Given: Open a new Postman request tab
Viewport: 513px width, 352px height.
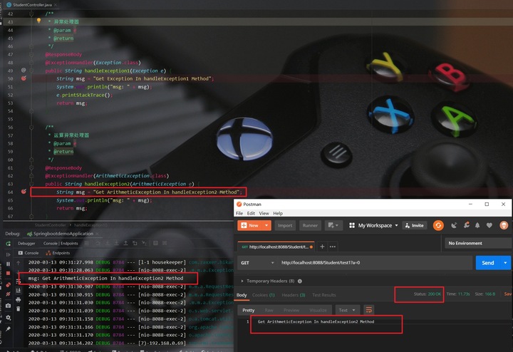Looking at the screenshot, I should (x=322, y=247).
